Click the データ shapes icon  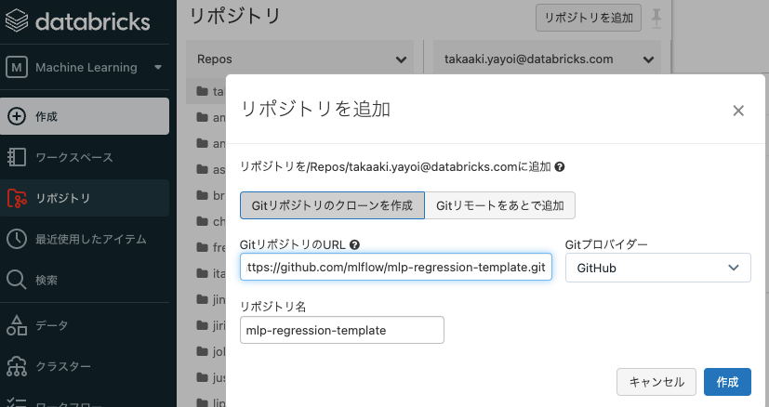(x=16, y=325)
